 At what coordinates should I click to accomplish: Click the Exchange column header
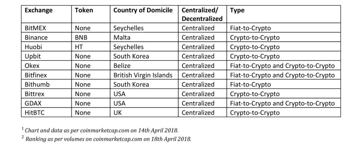(39, 10)
